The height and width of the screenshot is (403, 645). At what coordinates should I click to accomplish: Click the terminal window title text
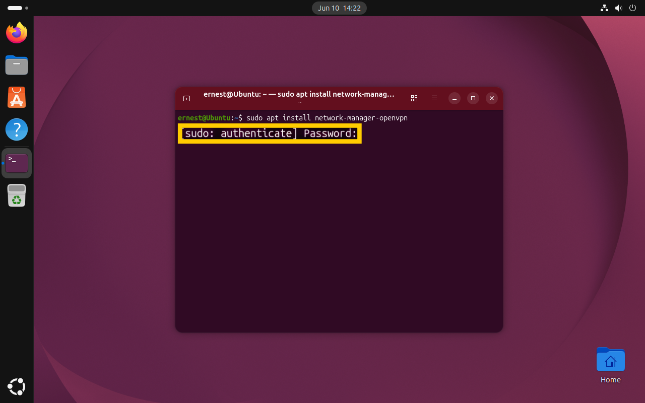click(299, 94)
